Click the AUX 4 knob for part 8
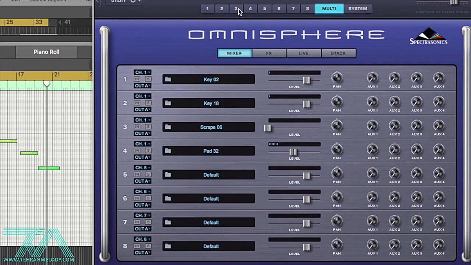This screenshot has width=471, height=265. [439, 245]
